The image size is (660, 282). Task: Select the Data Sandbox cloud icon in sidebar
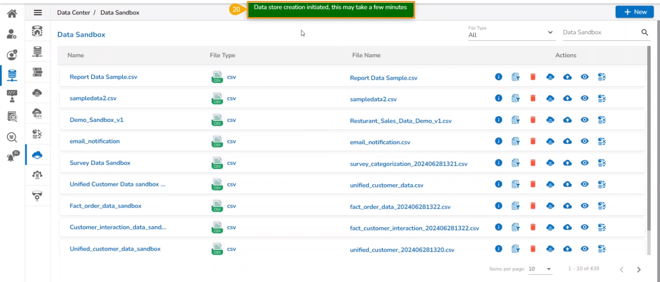point(37,155)
